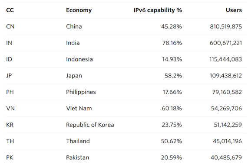Click the IPv6 capability % header
The width and height of the screenshot is (248, 167).
[158, 10]
